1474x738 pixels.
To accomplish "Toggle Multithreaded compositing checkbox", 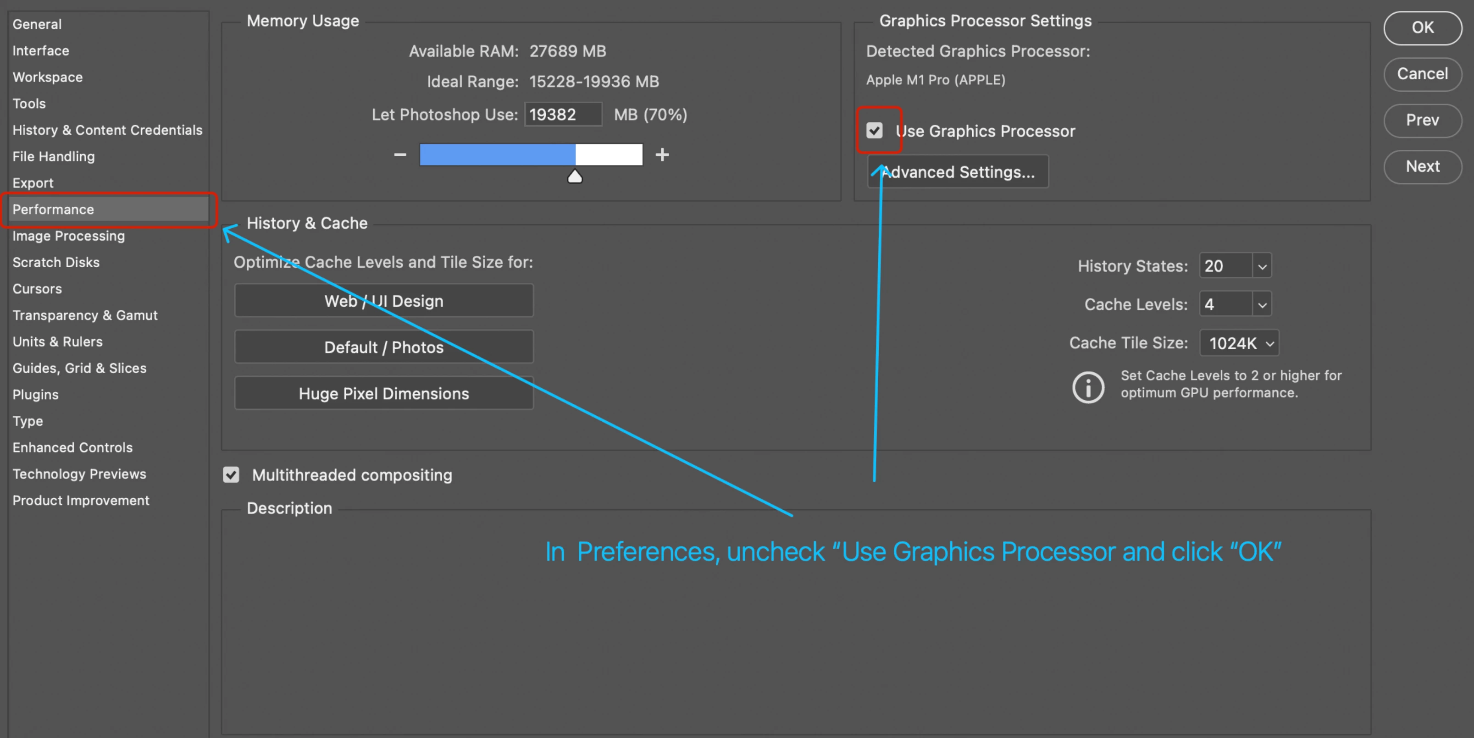I will click(x=231, y=474).
